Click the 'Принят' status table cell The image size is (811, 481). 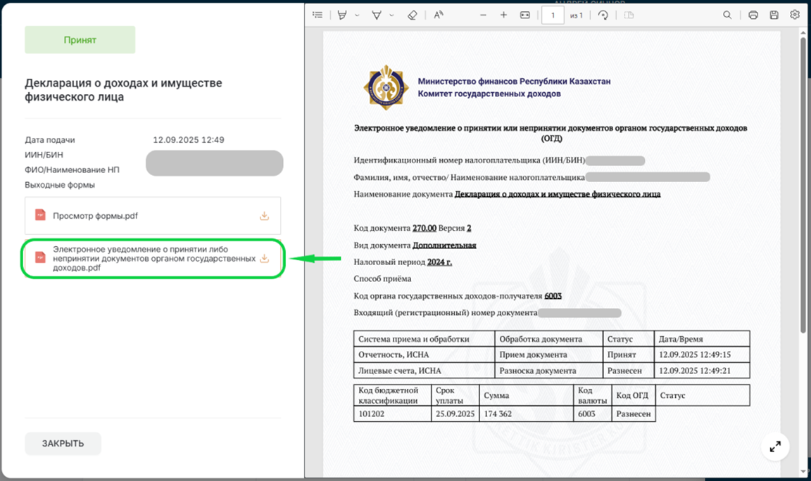coord(629,354)
